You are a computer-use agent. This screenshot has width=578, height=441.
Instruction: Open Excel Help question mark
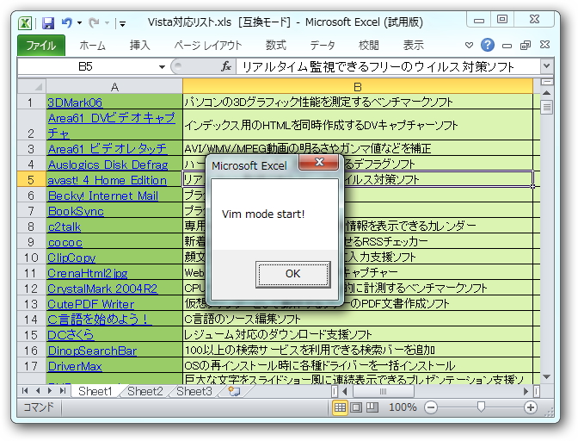(488, 45)
